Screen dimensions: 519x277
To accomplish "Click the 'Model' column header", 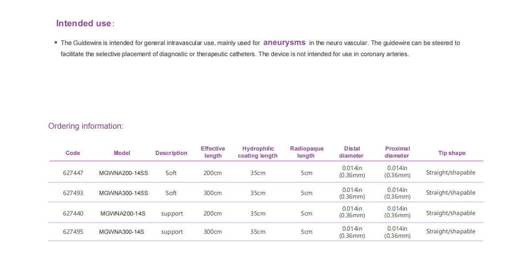I will [122, 153].
